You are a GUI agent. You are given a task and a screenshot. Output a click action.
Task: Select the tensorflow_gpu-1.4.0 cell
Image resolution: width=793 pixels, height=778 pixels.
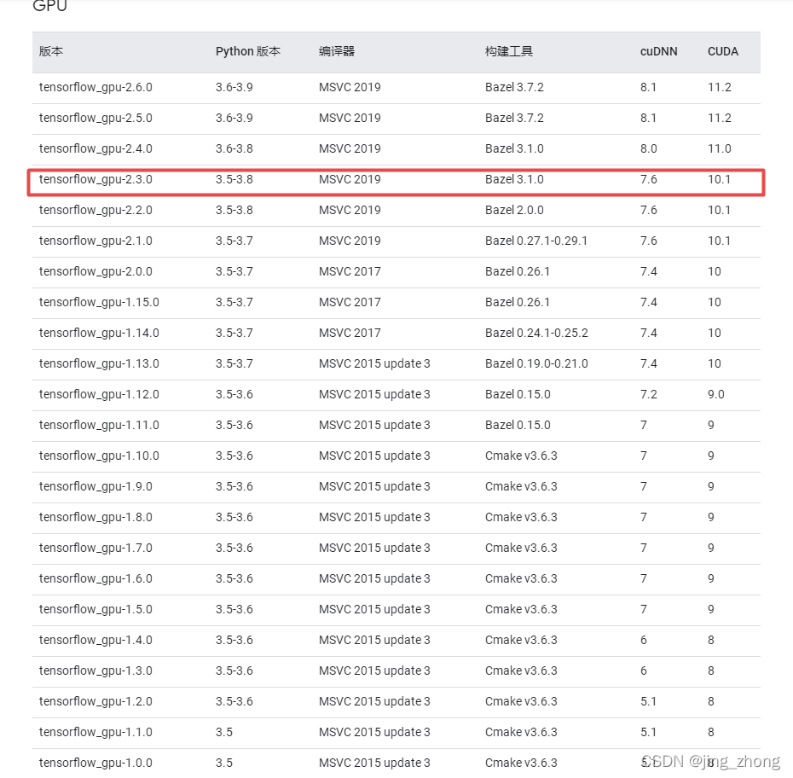pos(96,640)
